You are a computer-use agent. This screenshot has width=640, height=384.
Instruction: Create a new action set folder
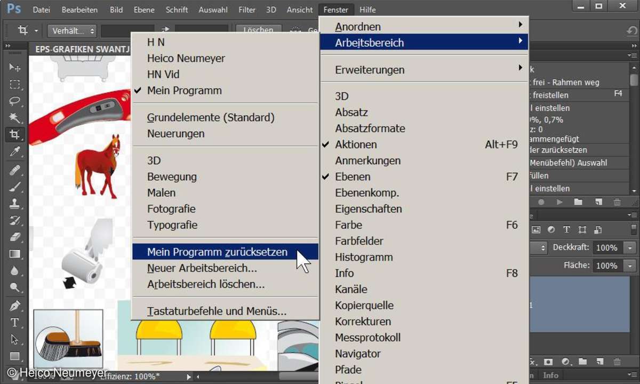[x=578, y=202]
